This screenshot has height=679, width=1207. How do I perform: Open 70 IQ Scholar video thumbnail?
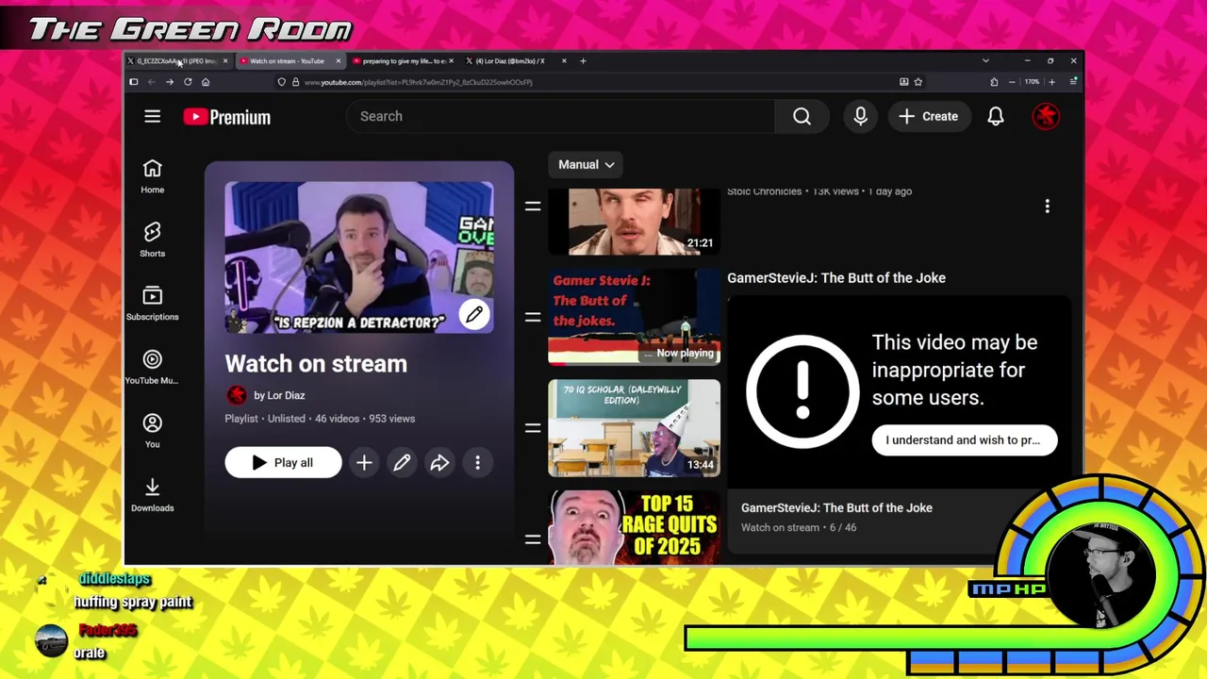click(634, 428)
